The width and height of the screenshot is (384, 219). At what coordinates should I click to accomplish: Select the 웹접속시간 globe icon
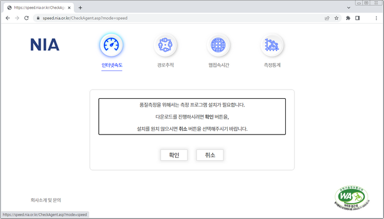pyautogui.click(x=218, y=45)
